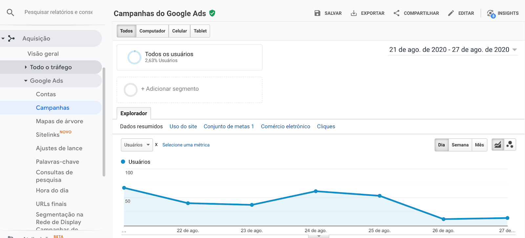Click the 25 de ago. data point
This screenshot has height=238, width=525.
click(380, 196)
